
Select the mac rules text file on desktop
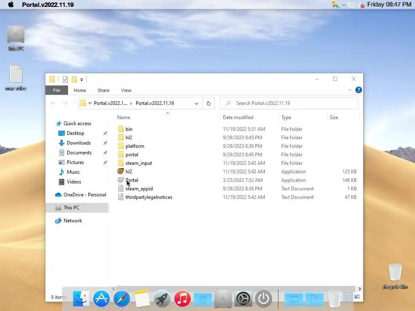click(16, 78)
